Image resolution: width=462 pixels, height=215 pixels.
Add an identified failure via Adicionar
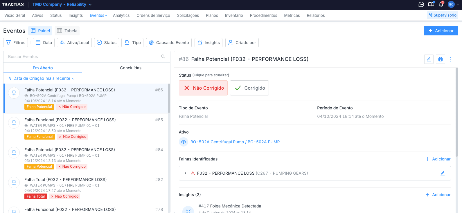click(x=438, y=159)
